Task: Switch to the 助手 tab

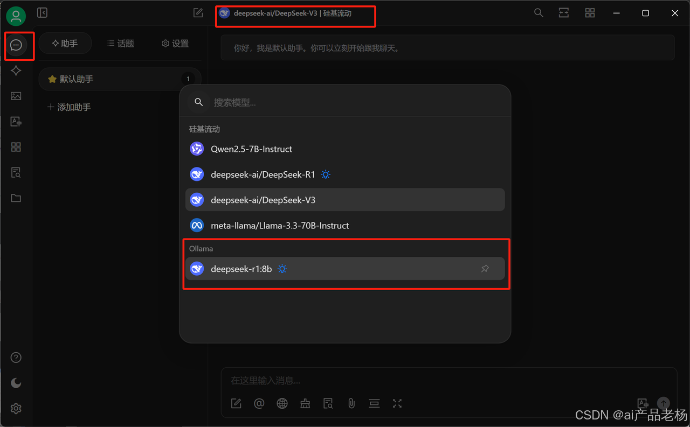Action: coord(65,44)
